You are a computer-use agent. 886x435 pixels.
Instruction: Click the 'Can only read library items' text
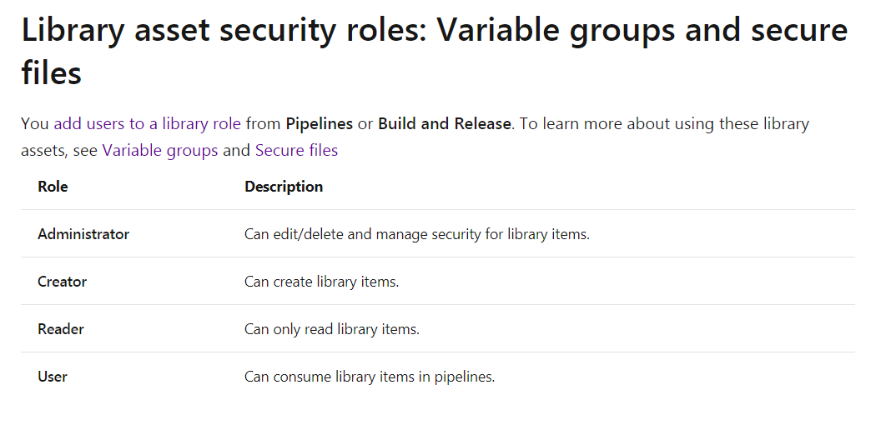pos(332,329)
